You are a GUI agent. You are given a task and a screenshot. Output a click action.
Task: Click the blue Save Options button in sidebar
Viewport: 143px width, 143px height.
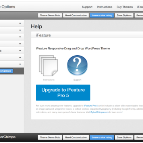pos(6,71)
